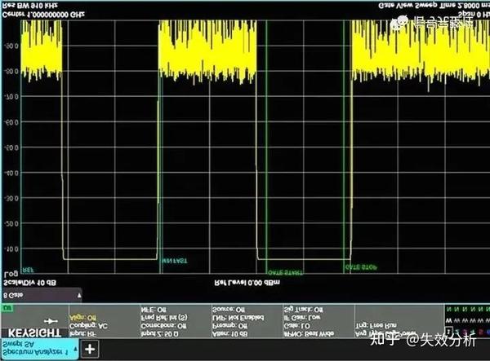This screenshot has width=490, height=361.
Task: Click the Ref Level 0.00 dBm readout
Action: (247, 283)
